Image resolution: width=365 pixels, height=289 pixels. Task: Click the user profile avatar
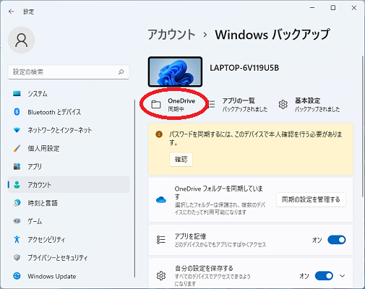[22, 40]
